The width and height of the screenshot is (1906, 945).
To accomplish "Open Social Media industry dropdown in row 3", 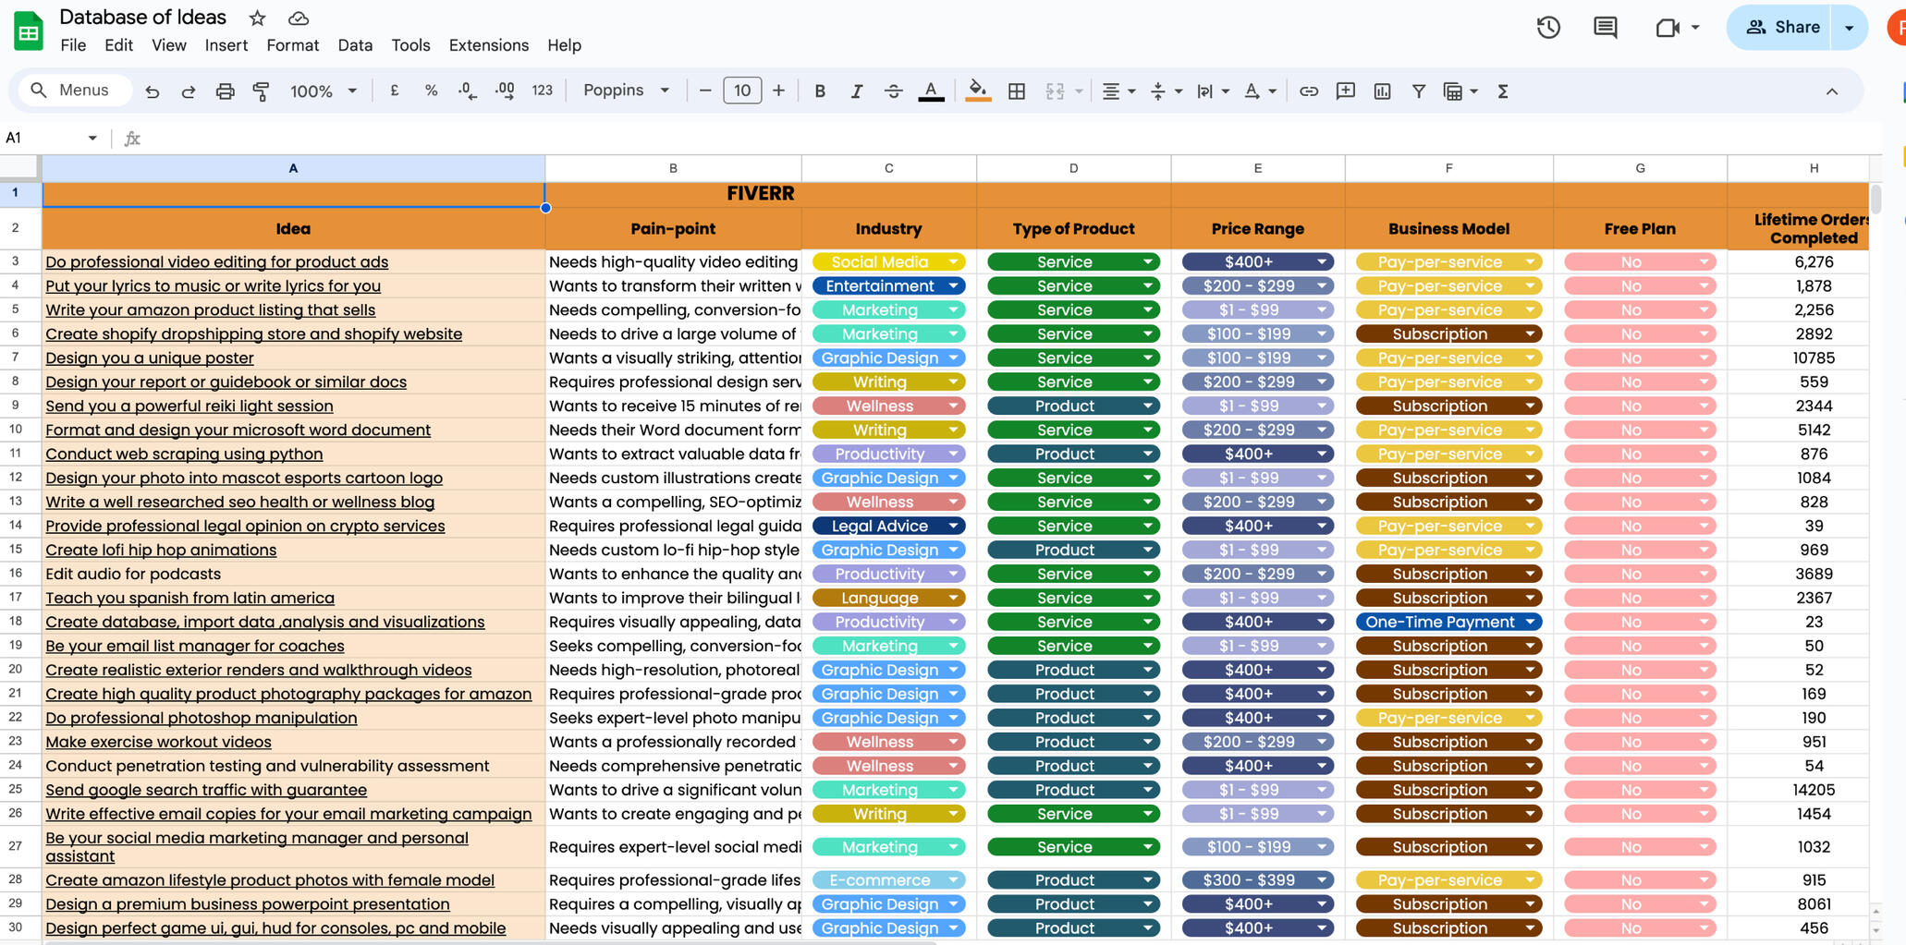I will coord(953,262).
